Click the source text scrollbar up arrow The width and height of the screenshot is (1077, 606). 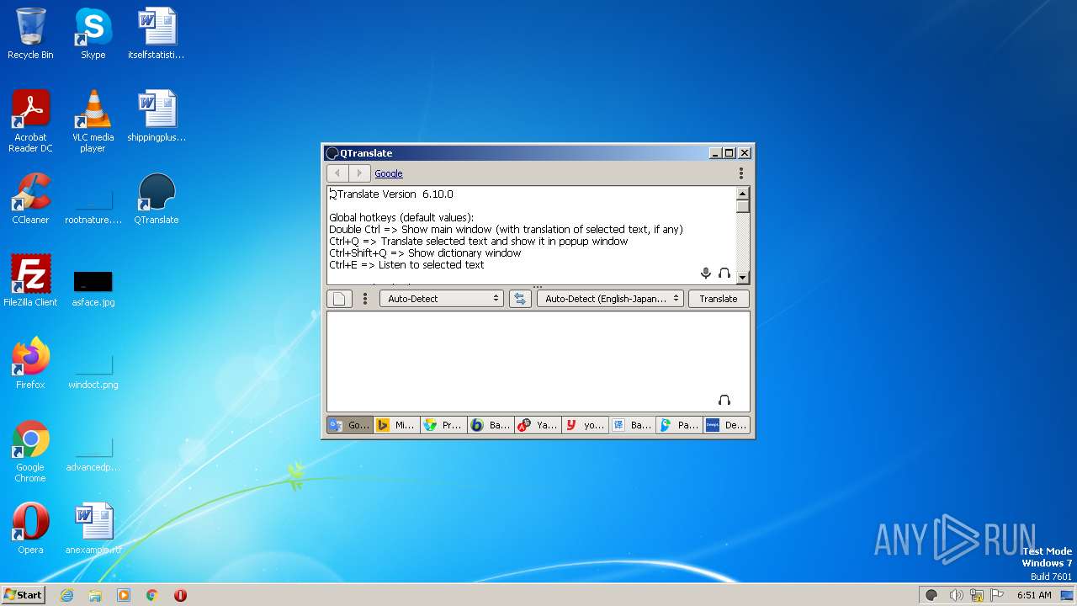(742, 193)
